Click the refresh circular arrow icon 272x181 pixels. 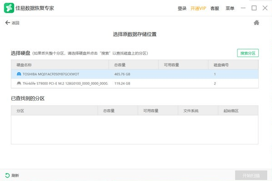(7, 175)
